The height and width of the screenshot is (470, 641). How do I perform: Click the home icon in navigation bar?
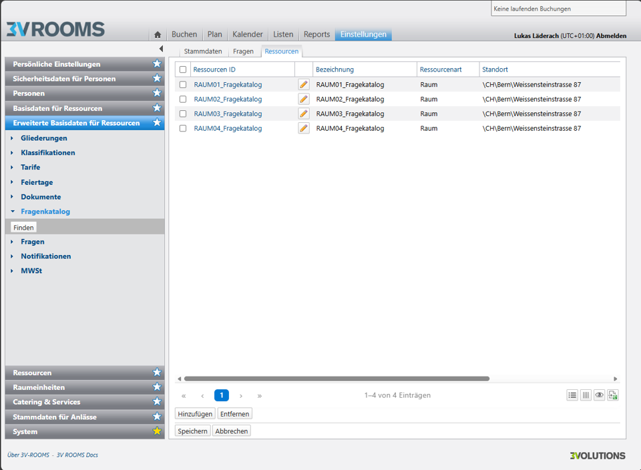(x=158, y=35)
